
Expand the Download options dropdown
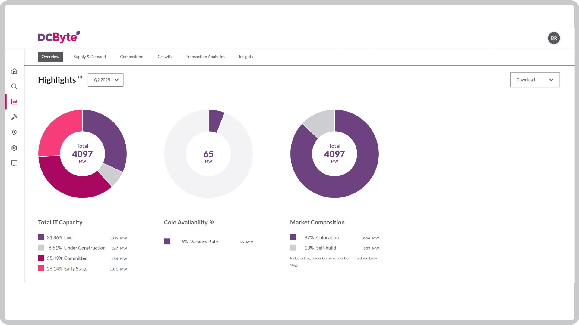(535, 80)
